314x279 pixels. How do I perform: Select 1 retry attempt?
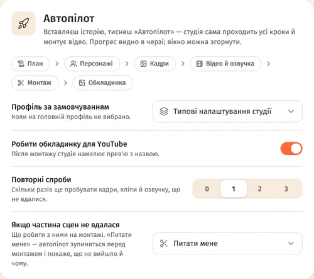point(234,189)
